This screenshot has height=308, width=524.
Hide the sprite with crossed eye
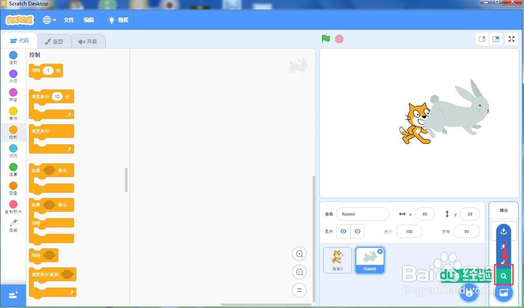coord(357,231)
